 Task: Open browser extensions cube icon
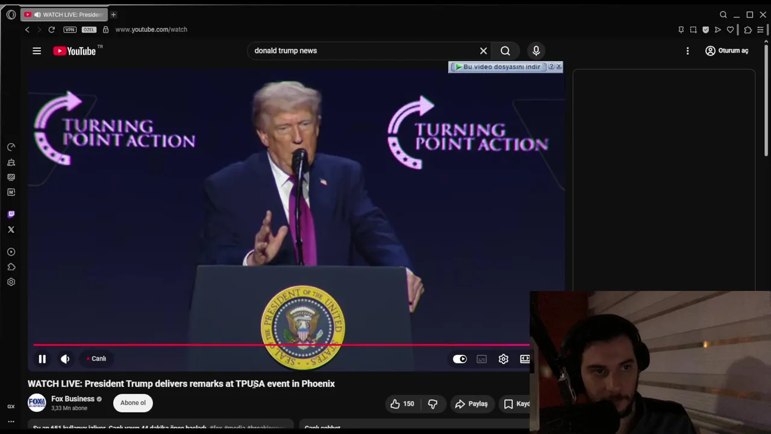coord(748,30)
